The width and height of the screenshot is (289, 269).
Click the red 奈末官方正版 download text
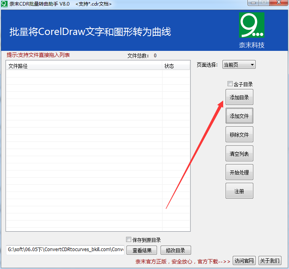coord(183,261)
